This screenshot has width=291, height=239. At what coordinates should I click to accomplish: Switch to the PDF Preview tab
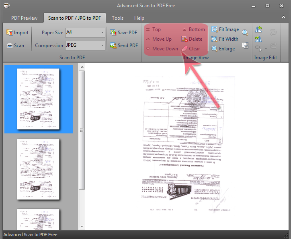(24, 18)
